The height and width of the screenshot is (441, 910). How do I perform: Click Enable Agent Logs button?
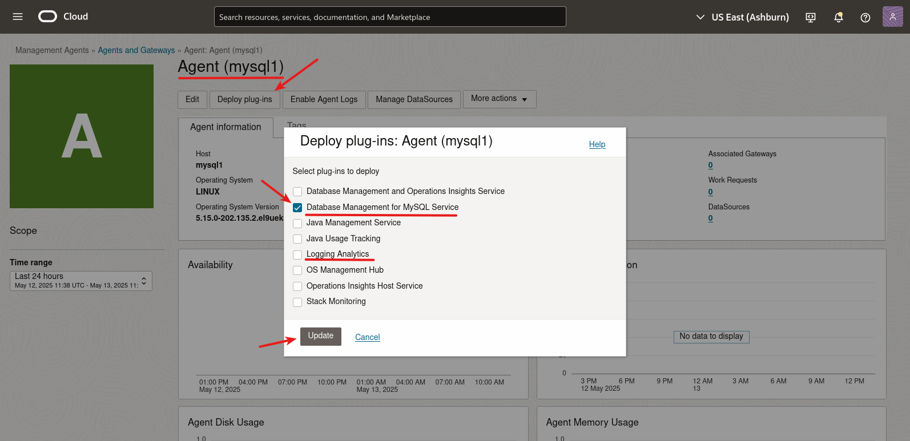pos(324,99)
